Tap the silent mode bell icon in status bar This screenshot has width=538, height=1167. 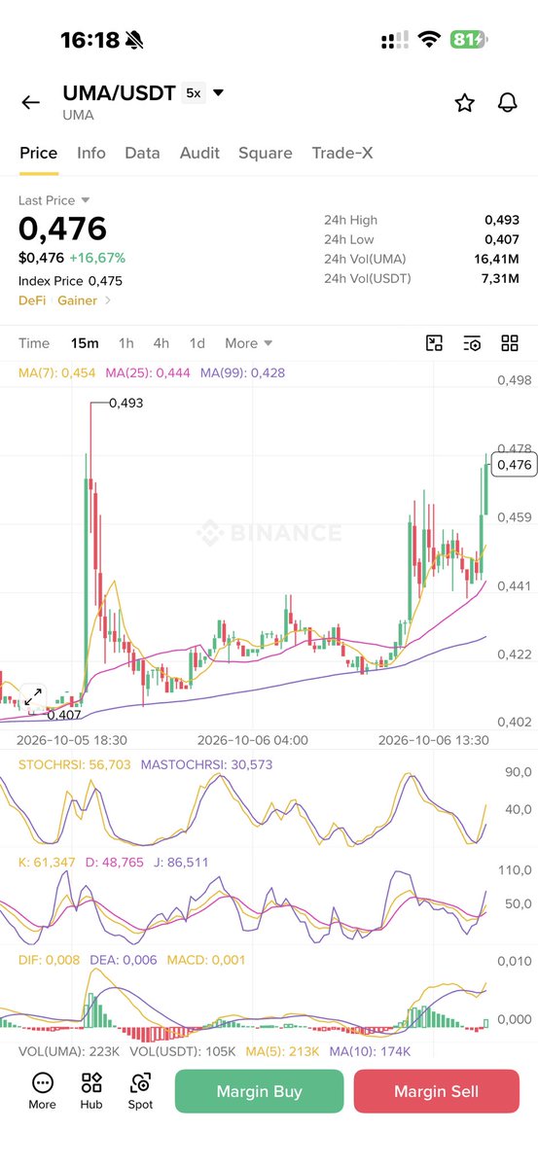pyautogui.click(x=134, y=40)
